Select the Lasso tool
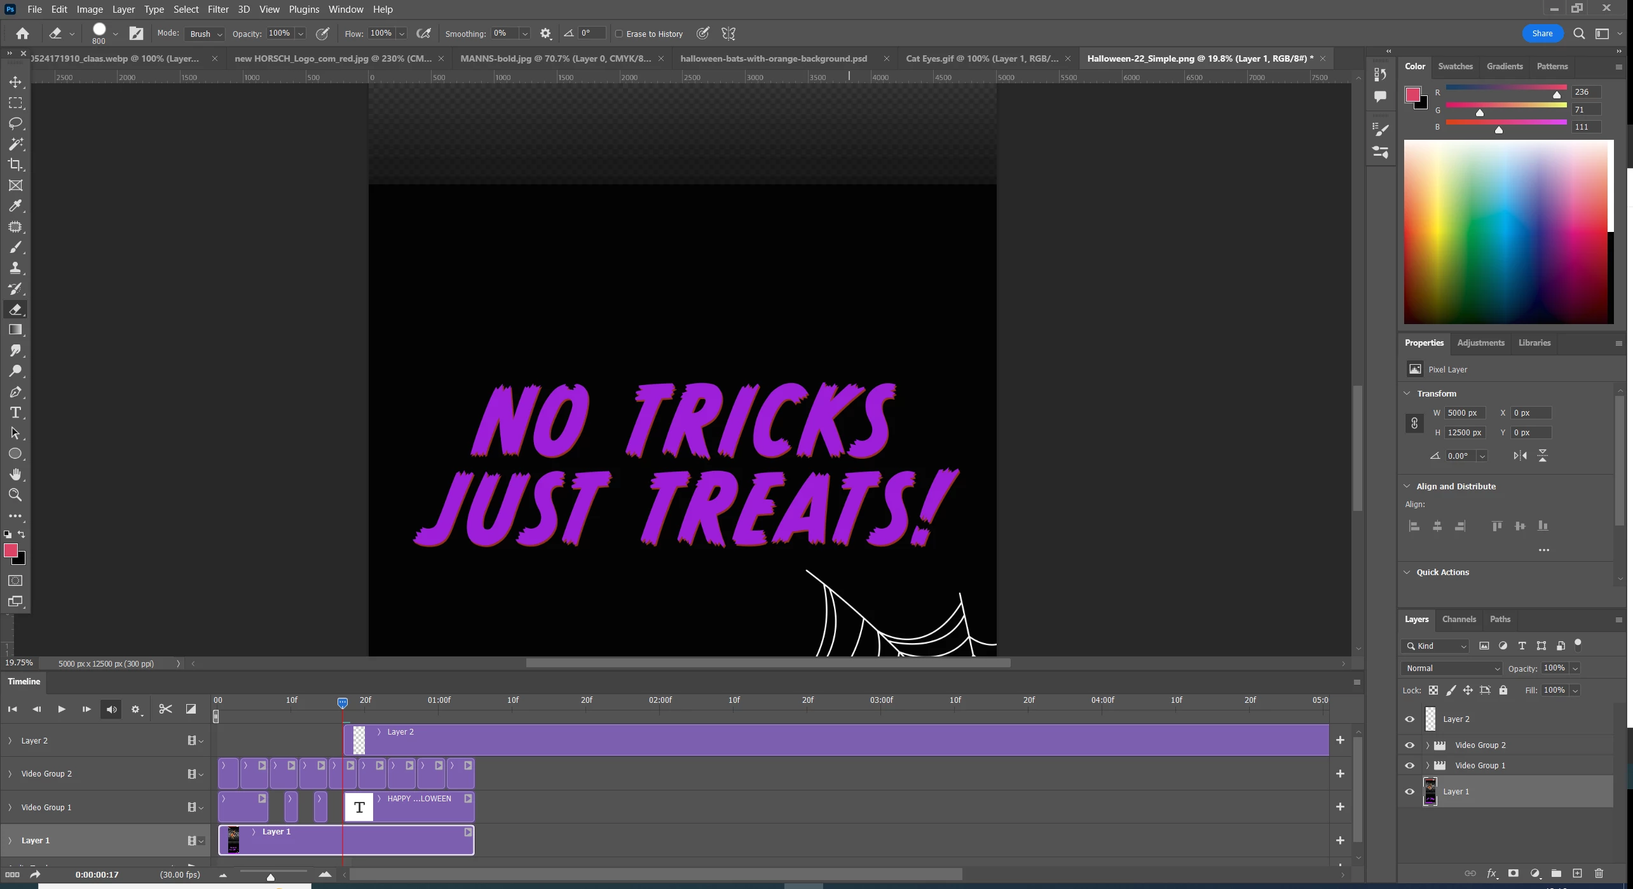 tap(16, 123)
